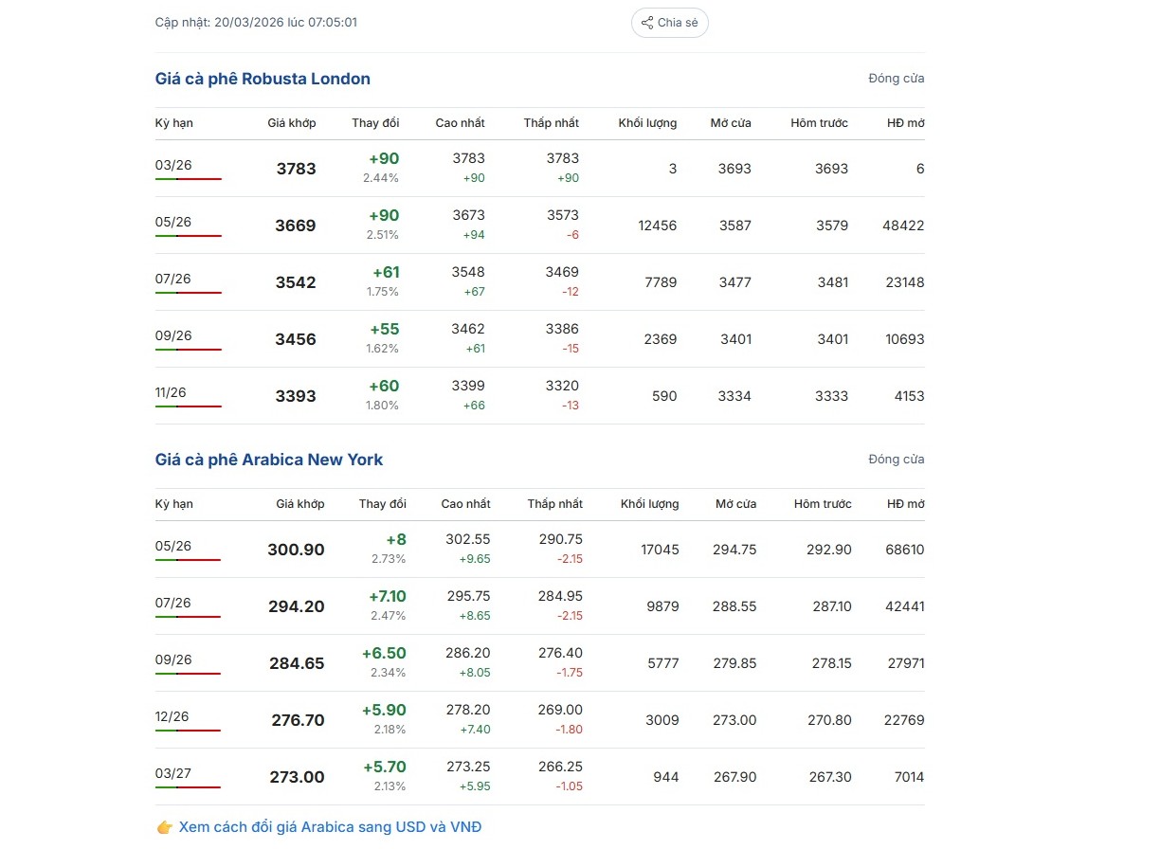Select the Arabica 12/26 contract term
The height and width of the screenshot is (849, 1160).
click(x=172, y=716)
